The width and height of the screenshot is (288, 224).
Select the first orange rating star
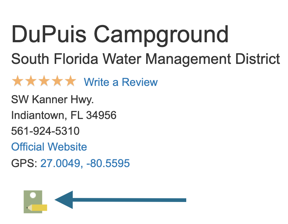click(x=18, y=81)
